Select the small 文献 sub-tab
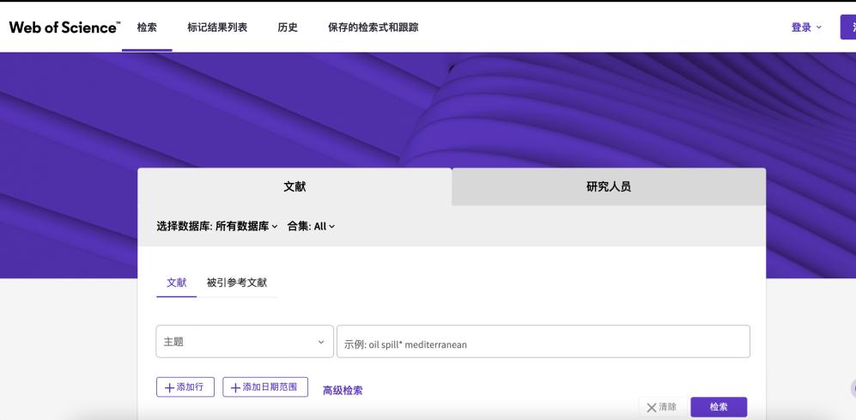Viewport: 856px width, 420px height. click(x=176, y=283)
